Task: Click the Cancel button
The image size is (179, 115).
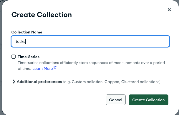Action: point(116,100)
